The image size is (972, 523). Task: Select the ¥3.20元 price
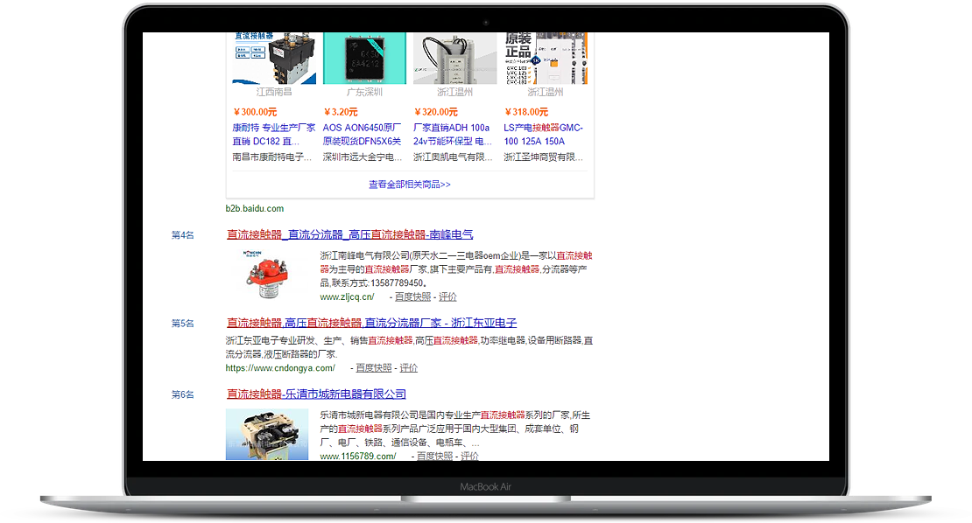(x=341, y=112)
